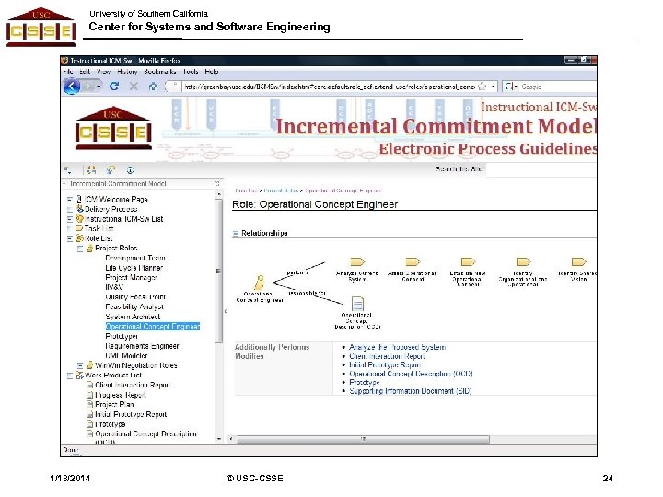
Task: Collapse the Project Roles tree node
Action: point(80,248)
